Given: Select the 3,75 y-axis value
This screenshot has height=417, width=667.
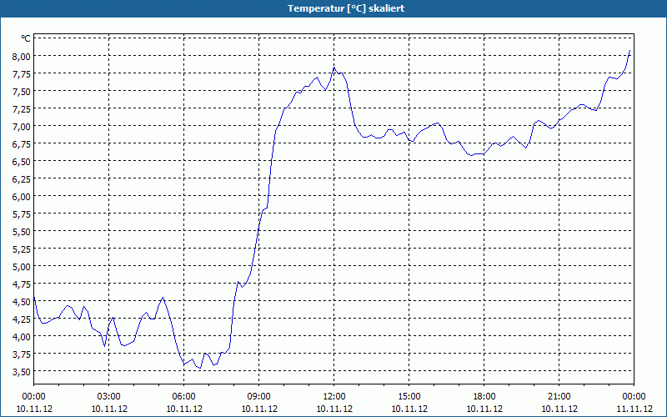Looking at the screenshot, I should (x=22, y=354).
